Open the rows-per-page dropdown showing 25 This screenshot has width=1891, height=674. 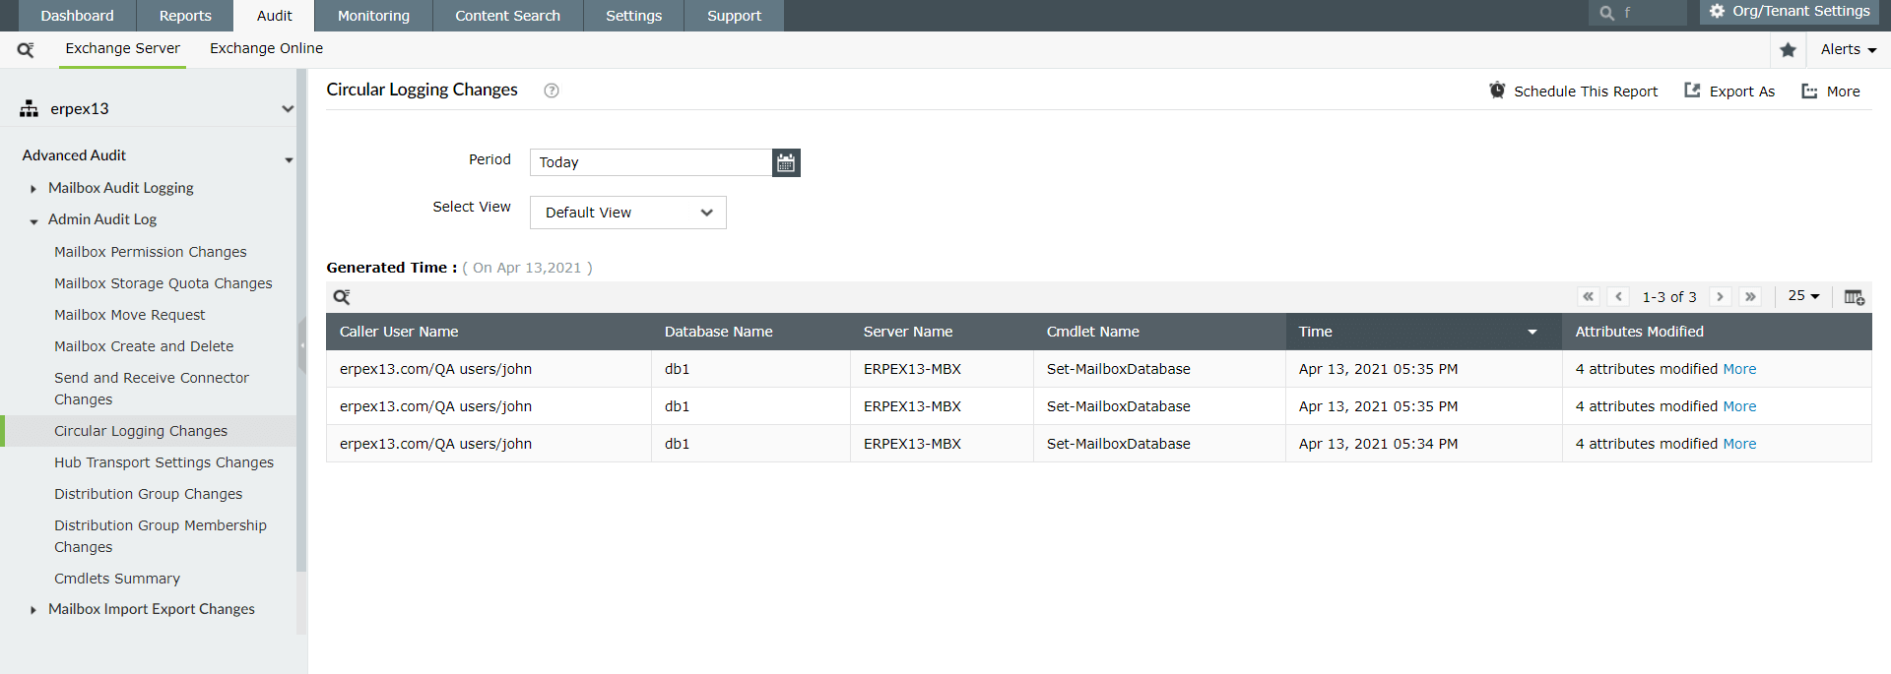1803,296
